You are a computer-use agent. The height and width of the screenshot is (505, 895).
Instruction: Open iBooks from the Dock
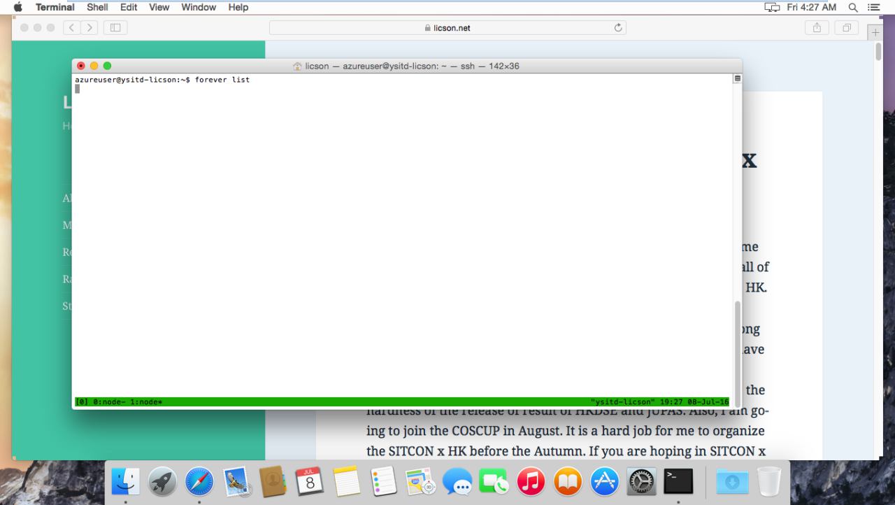(x=567, y=481)
